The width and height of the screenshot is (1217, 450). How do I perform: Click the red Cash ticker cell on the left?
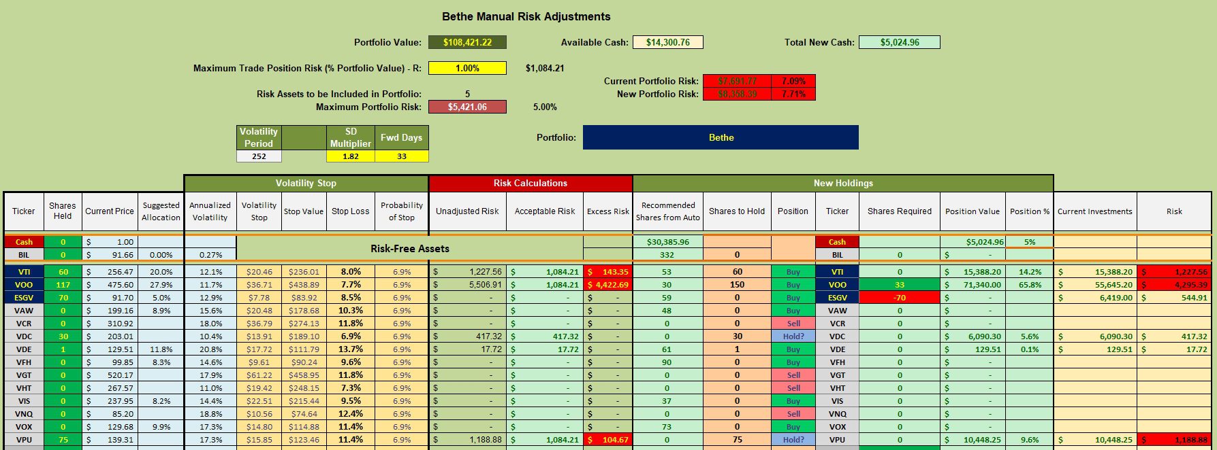point(24,242)
